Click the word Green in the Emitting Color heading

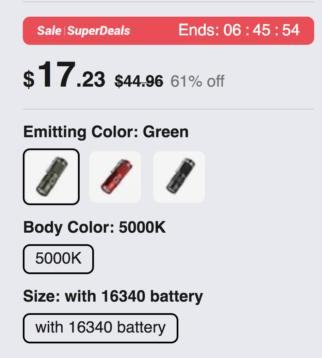[166, 132]
